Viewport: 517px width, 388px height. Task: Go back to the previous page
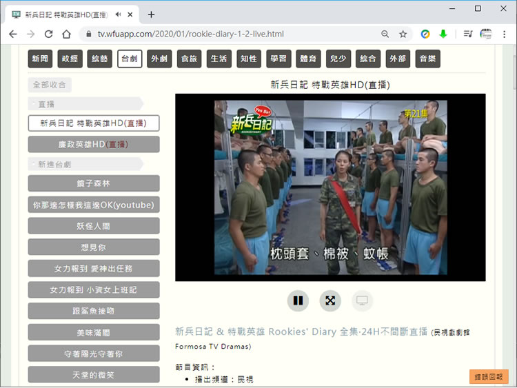click(x=13, y=34)
